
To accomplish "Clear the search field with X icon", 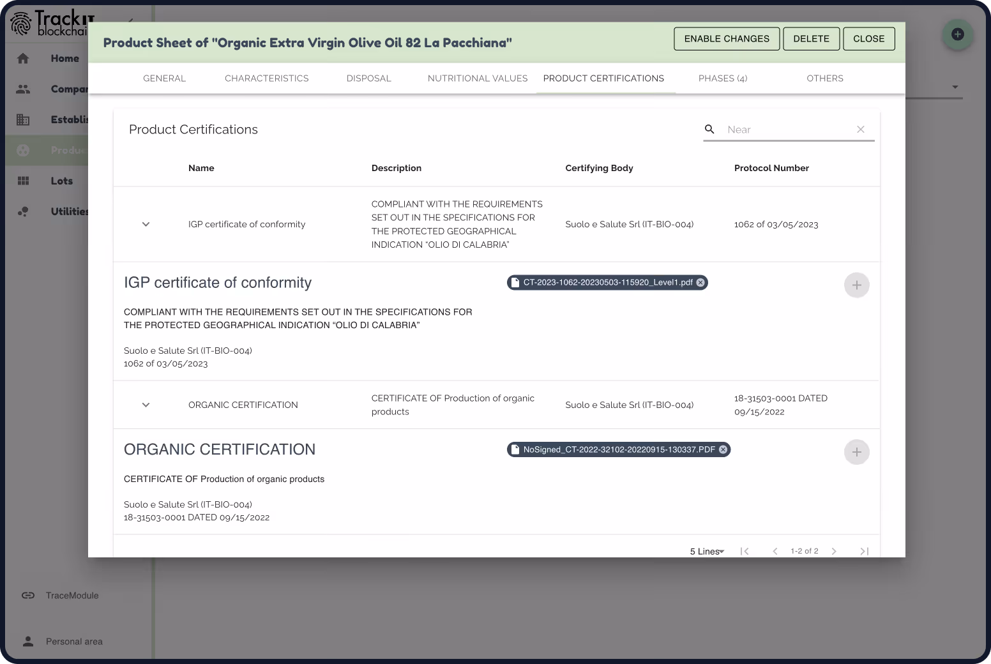I will (861, 129).
